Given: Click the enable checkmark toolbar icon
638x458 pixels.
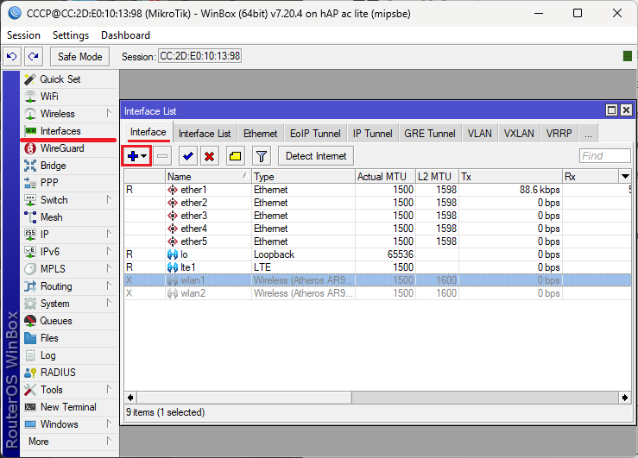Looking at the screenshot, I should [x=187, y=156].
